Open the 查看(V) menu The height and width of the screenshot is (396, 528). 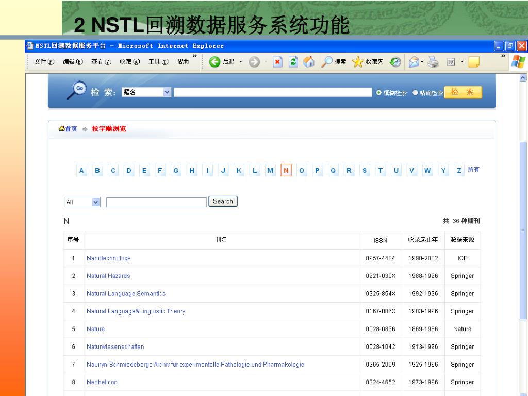(102, 62)
